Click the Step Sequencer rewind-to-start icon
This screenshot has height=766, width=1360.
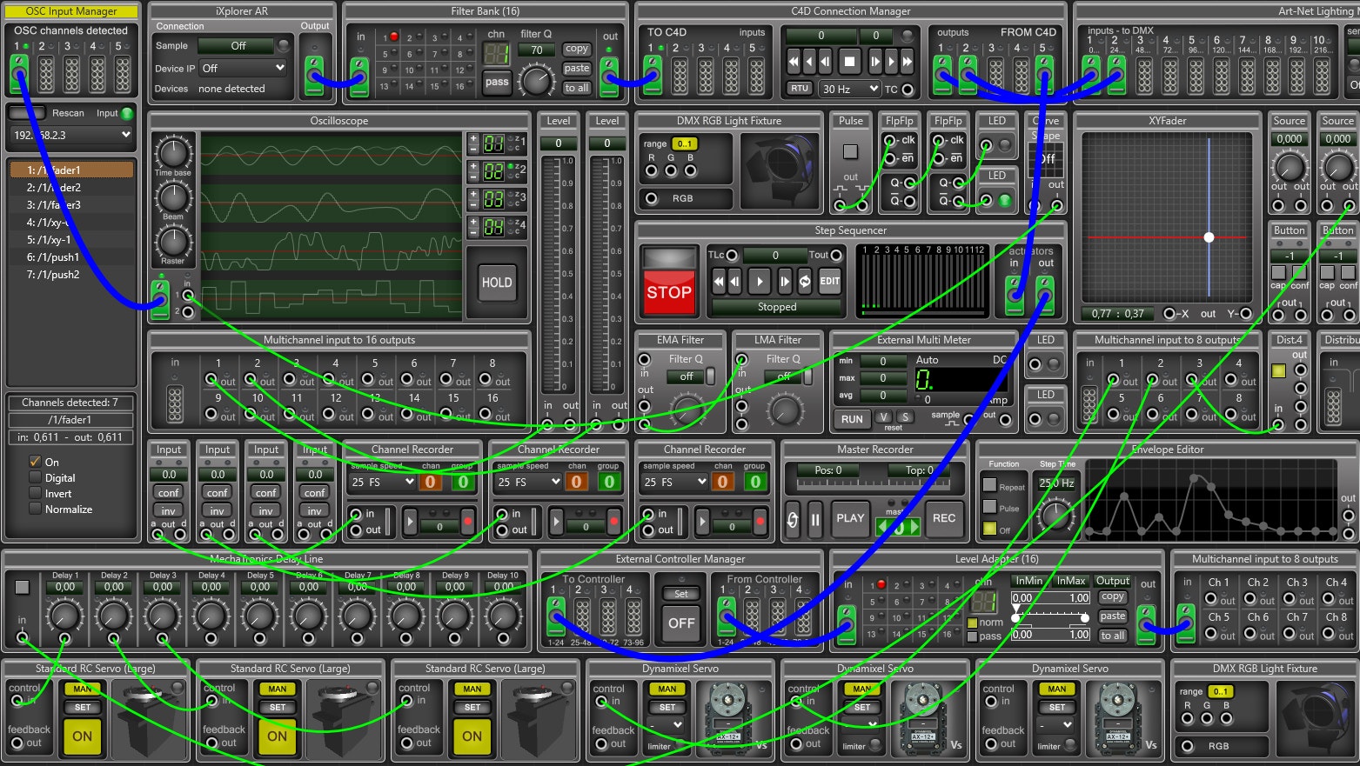[x=719, y=281]
